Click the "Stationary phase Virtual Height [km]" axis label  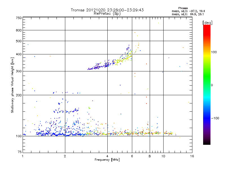coord(12,85)
